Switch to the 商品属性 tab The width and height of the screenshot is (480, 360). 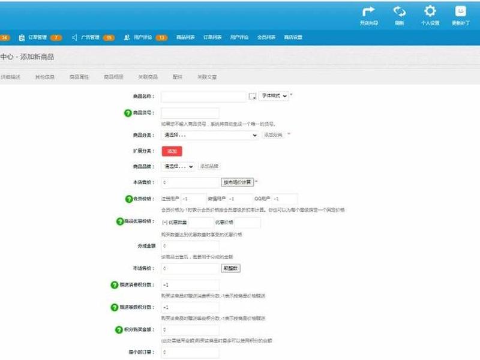click(79, 77)
